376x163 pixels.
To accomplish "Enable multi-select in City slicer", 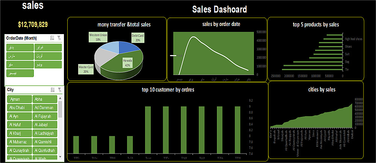I will (x=53, y=90).
